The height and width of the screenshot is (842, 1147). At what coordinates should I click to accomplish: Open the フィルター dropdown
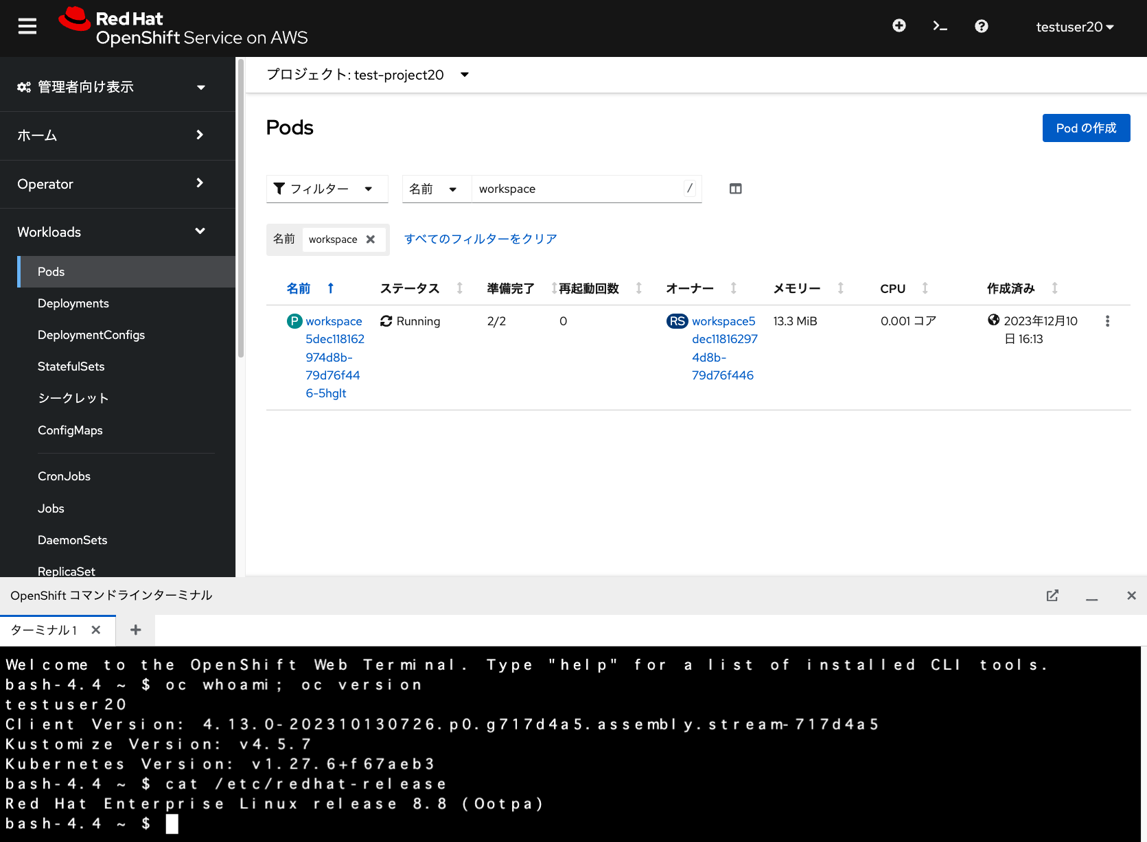(x=327, y=189)
